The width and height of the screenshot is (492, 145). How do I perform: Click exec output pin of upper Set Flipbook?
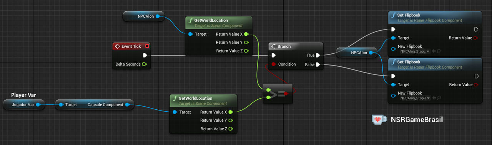click(x=476, y=29)
